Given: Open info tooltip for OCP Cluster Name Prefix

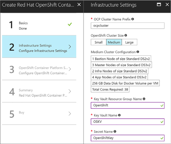Looking at the screenshot, I should point(133,19).
